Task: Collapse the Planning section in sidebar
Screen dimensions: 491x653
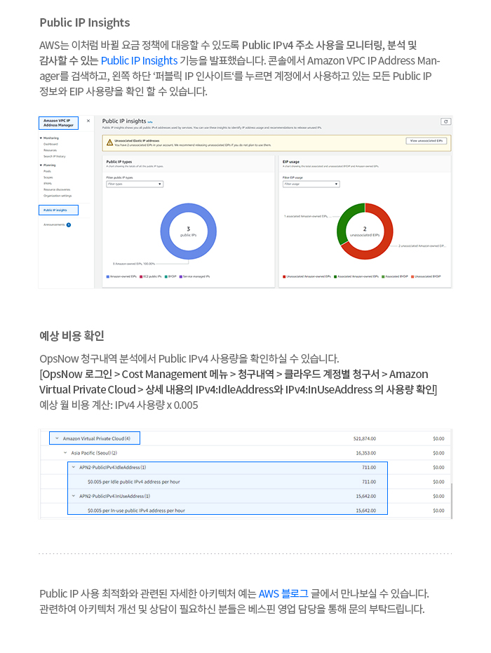Action: [41, 166]
